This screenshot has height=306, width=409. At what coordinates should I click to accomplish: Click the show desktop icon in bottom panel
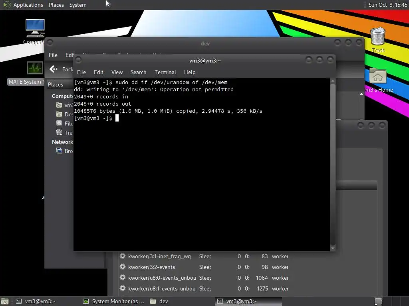5,301
